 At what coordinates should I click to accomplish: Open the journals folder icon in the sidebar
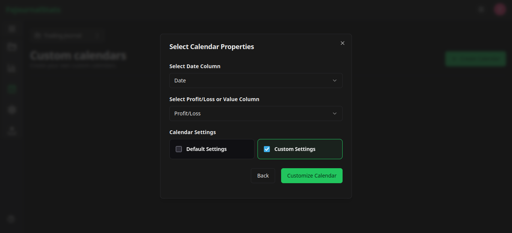pyautogui.click(x=11, y=46)
